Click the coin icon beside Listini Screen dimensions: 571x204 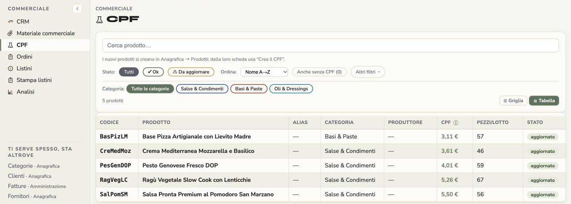[x=11, y=69]
